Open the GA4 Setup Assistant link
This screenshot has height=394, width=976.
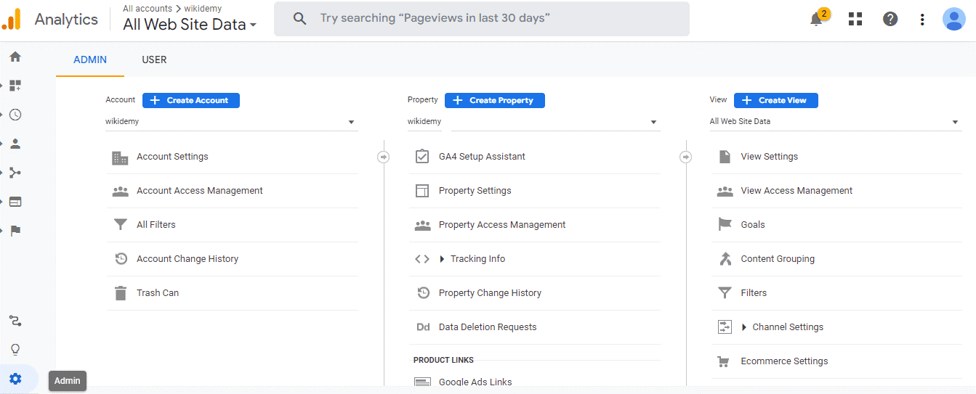point(482,157)
